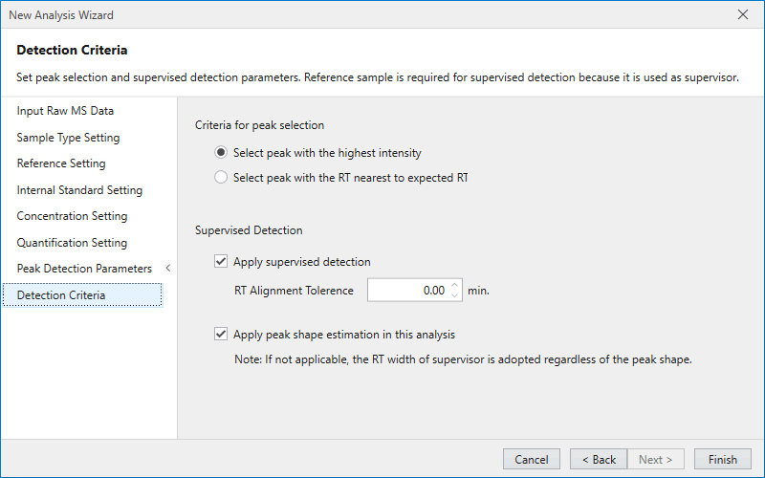Close the New Analysis Wizard window
The image size is (765, 478).
pos(743,14)
